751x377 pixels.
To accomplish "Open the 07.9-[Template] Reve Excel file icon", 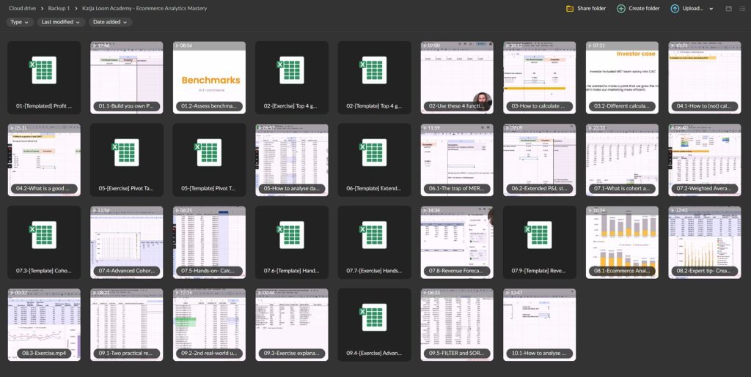I will click(539, 234).
